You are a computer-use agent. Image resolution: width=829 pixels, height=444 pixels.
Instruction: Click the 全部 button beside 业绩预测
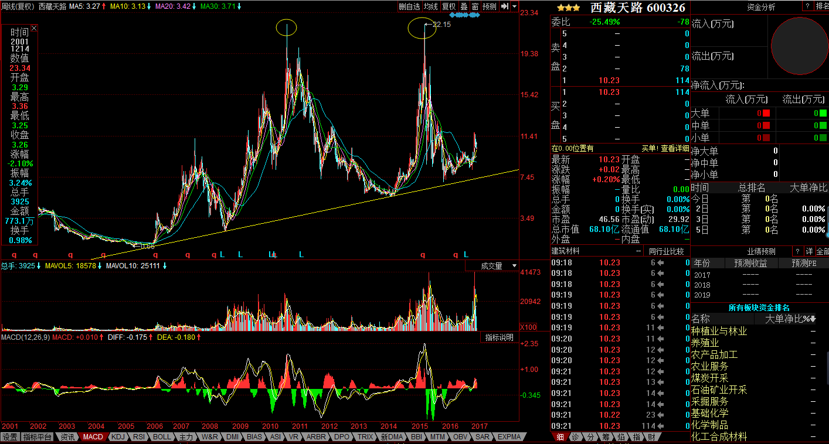(823, 251)
